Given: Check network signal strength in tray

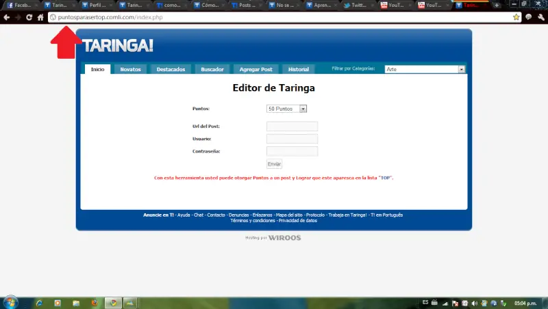Looking at the screenshot, I should pos(445,303).
